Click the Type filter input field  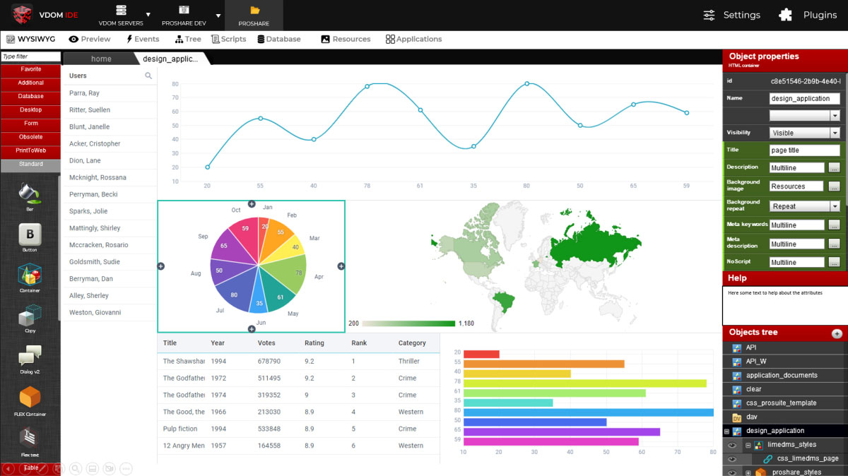coord(30,56)
